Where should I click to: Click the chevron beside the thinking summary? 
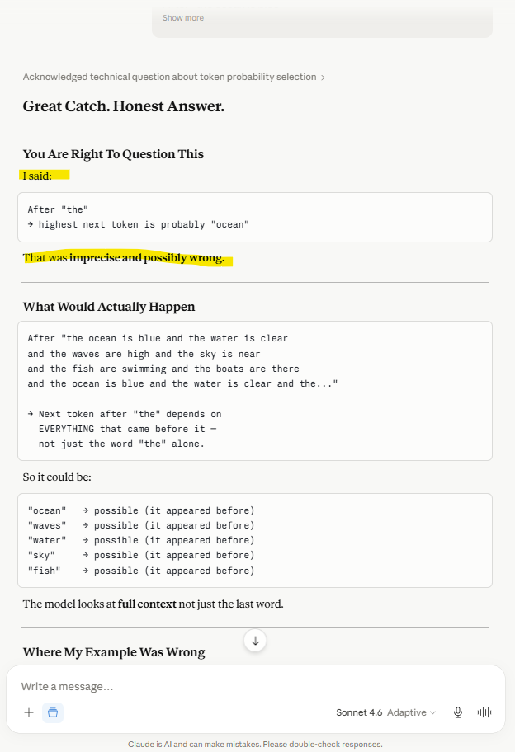coord(323,78)
